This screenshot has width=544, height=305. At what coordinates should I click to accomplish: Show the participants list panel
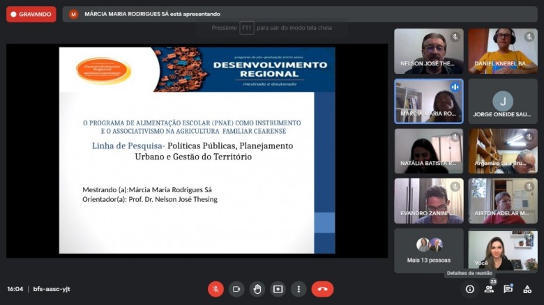(489, 289)
